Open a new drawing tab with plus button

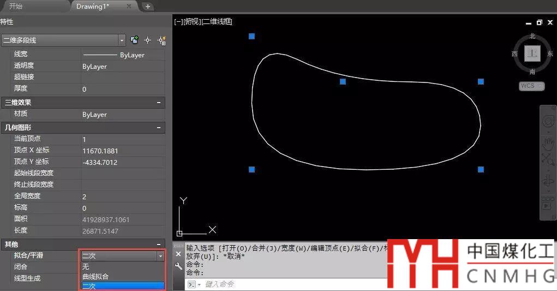tap(147, 7)
